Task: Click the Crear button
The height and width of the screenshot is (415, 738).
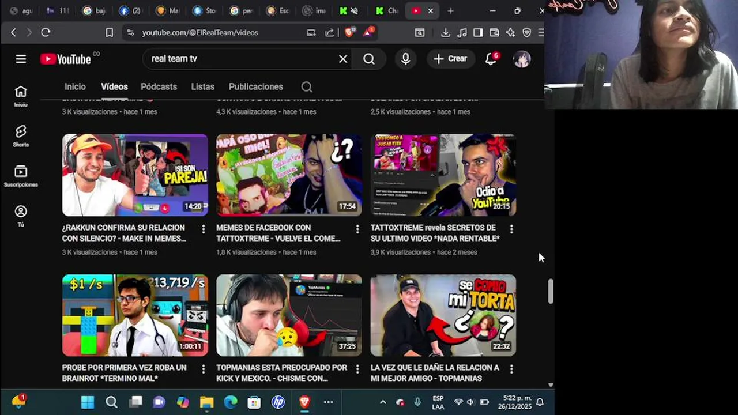Action: 450,59
